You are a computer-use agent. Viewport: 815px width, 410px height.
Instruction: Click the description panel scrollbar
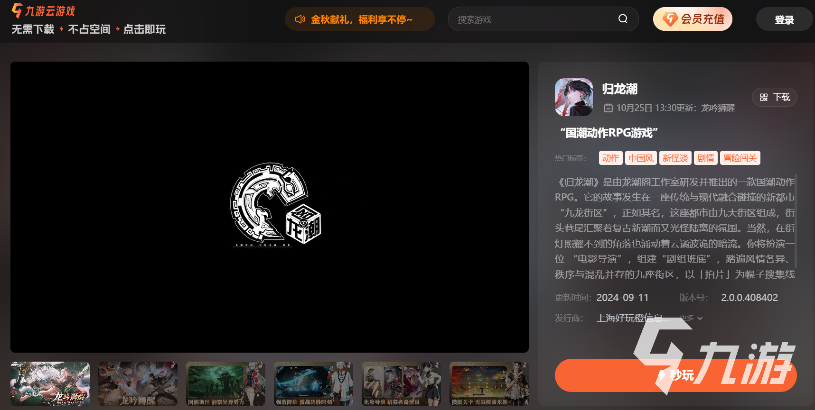click(x=796, y=221)
